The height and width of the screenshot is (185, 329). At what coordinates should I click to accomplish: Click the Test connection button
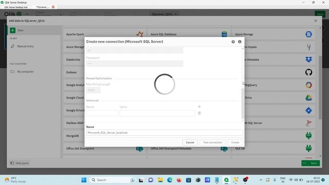pyautogui.click(x=212, y=142)
